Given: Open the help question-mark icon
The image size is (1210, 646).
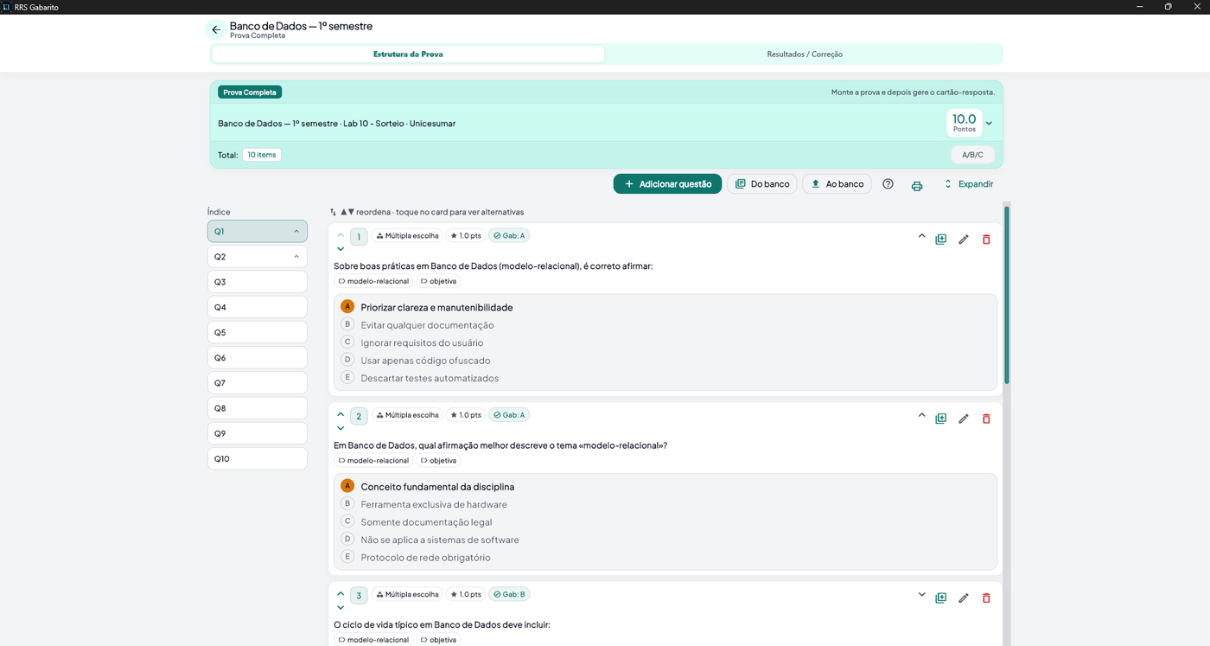Looking at the screenshot, I should 888,184.
